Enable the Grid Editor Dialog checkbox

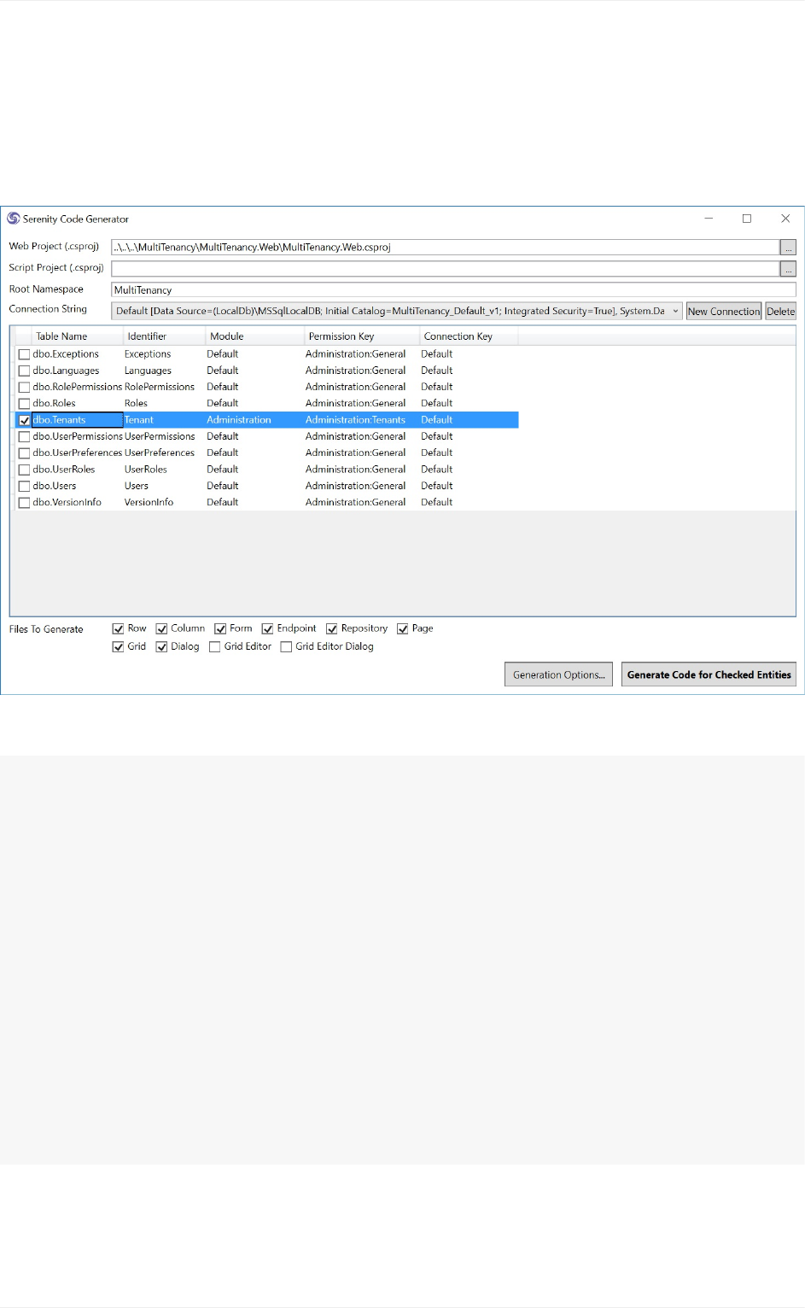click(286, 647)
